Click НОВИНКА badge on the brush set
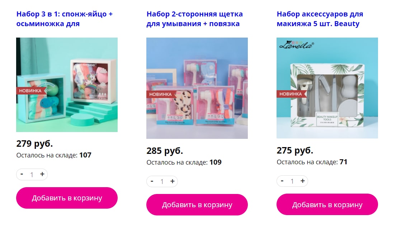The width and height of the screenshot is (420, 243). tap(161, 94)
